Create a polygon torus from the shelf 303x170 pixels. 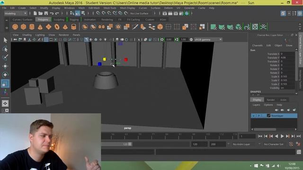pyautogui.click(x=57, y=27)
